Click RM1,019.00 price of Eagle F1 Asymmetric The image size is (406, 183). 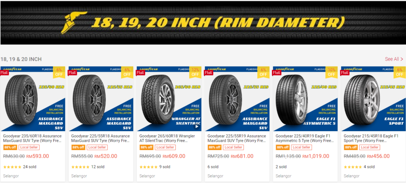(x=316, y=156)
